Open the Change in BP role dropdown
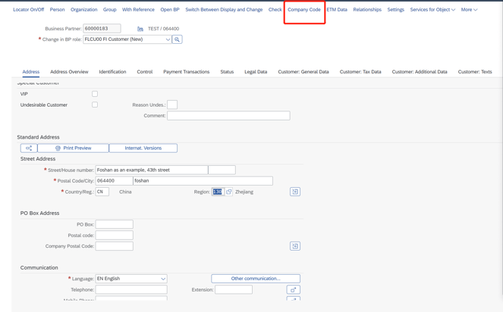This screenshot has height=312, width=503. tap(168, 39)
